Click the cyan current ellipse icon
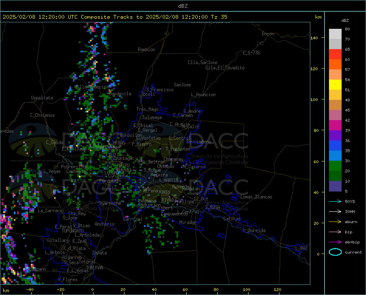The width and height of the screenshot is (366, 295). tap(335, 252)
